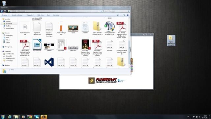Viewport: 211px width, 119px height.
Task: Select the Vin DiCarlo Complete PUA System2 PDF
Action: (98, 48)
